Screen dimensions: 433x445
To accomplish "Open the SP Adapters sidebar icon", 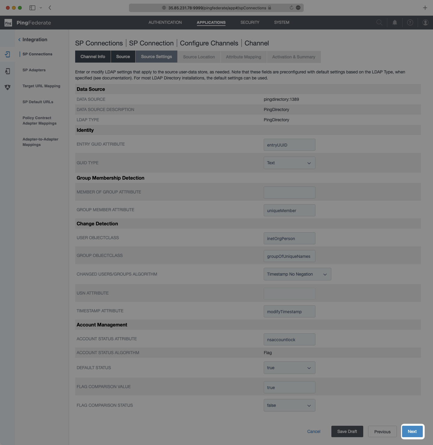I will tap(8, 71).
